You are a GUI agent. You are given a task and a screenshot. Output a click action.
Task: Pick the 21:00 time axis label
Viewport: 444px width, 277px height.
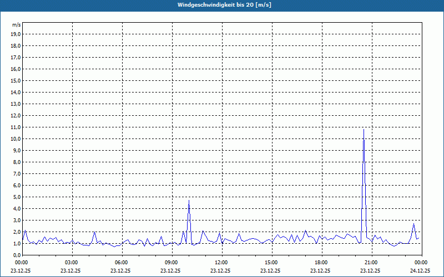(371, 263)
